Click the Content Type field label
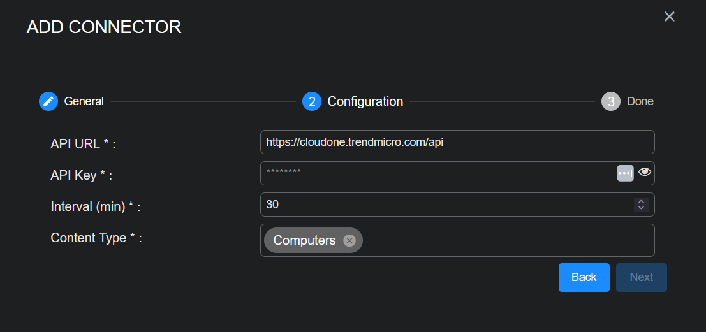The width and height of the screenshot is (706, 332). [96, 238]
